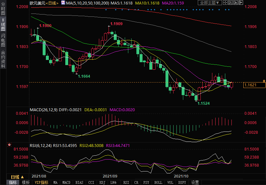266x185 pixels.
Task: Expand the 日线 period selector at bottom left
Action: point(17,177)
